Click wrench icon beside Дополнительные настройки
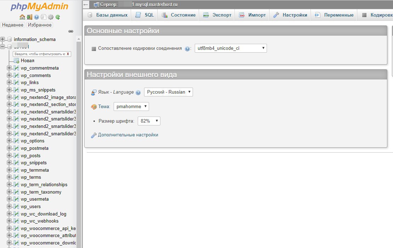 pyautogui.click(x=94, y=135)
